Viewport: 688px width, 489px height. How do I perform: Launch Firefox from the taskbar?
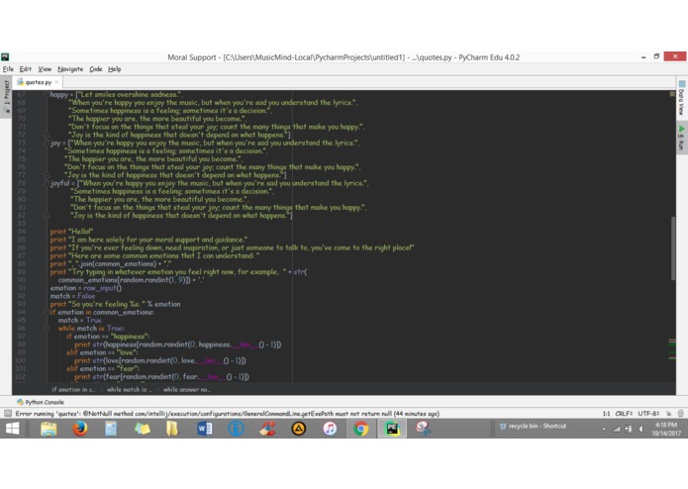pyautogui.click(x=80, y=429)
